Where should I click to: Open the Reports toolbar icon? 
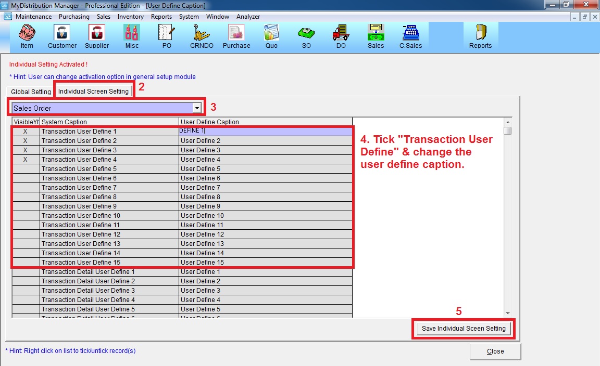point(480,36)
